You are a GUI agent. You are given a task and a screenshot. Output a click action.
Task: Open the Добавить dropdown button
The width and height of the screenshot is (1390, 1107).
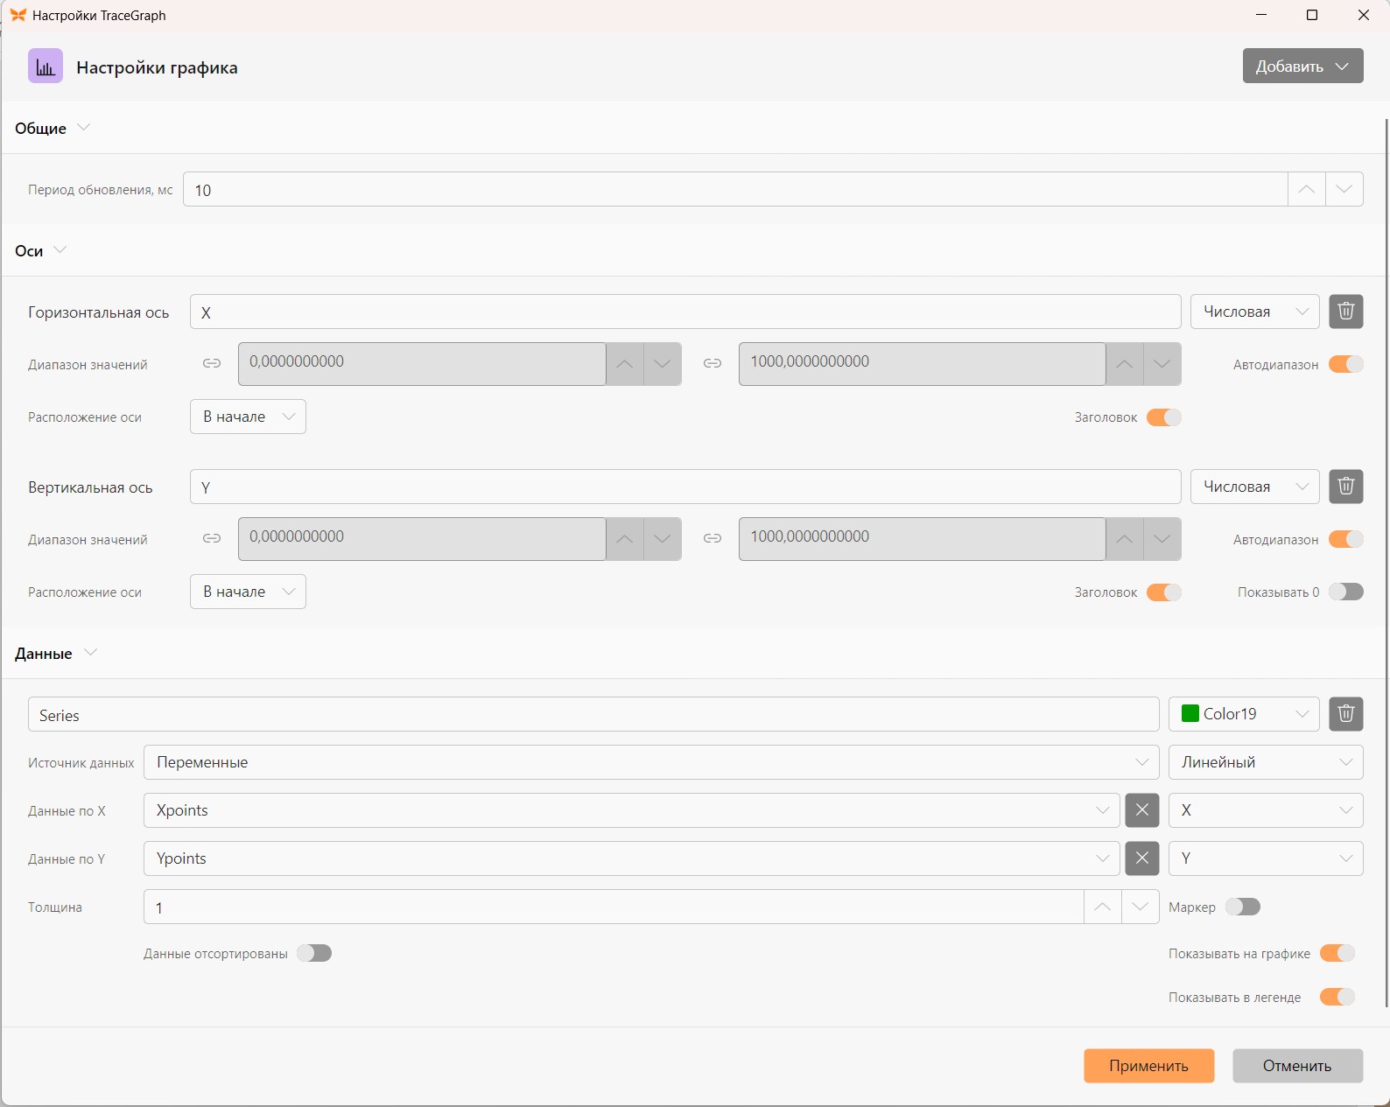(x=1303, y=66)
